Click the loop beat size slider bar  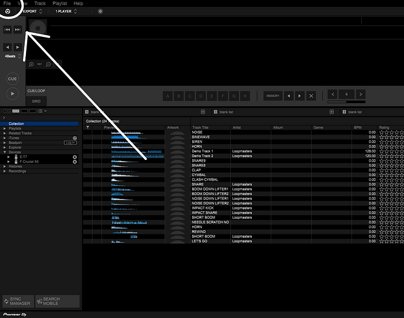[346, 102]
